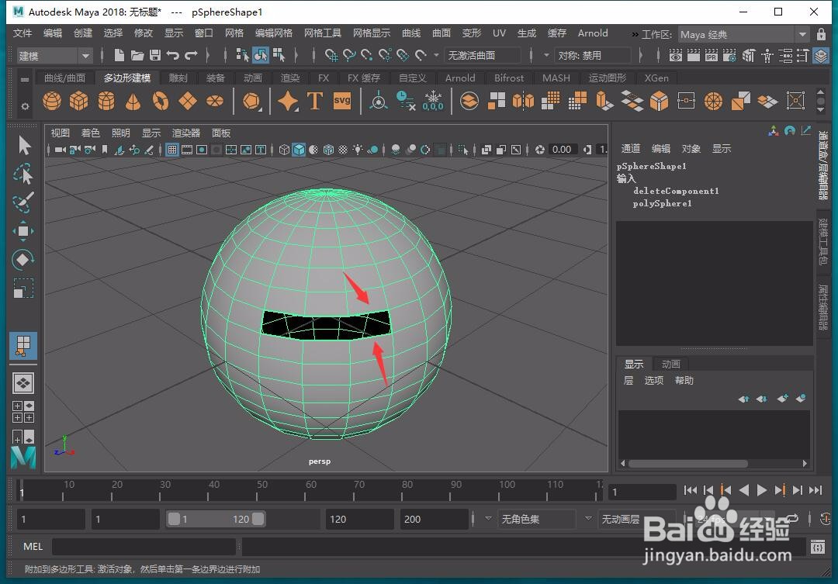Switch to single perspective pane layout
Image resolution: width=838 pixels, height=584 pixels.
pos(23,382)
